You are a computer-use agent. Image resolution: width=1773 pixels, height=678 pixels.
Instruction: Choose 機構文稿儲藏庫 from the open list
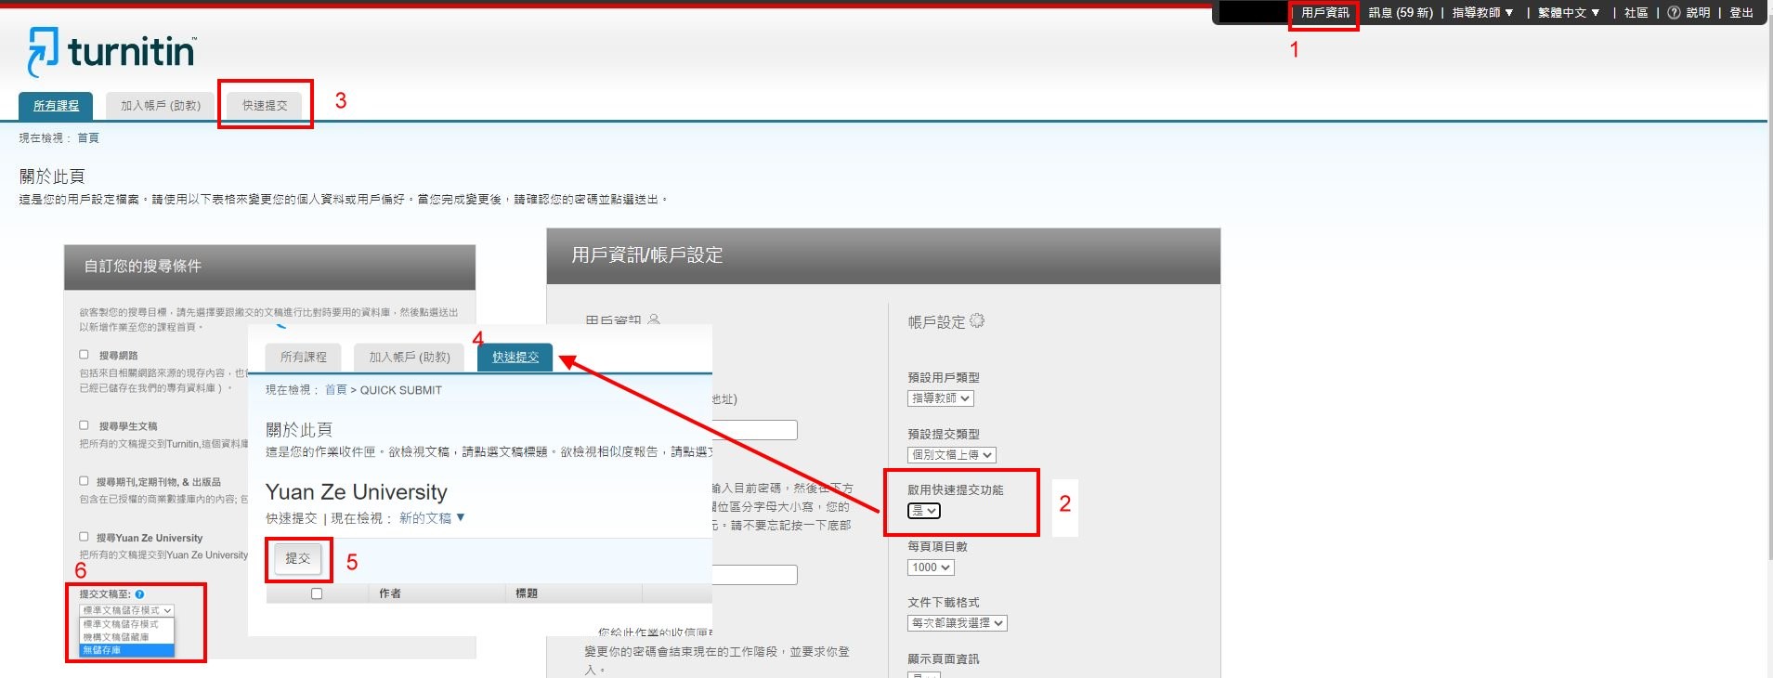(x=127, y=637)
